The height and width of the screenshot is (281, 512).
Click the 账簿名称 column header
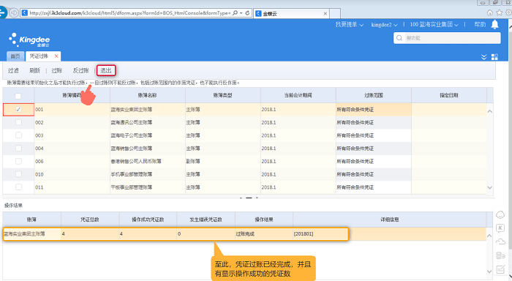pyautogui.click(x=147, y=95)
